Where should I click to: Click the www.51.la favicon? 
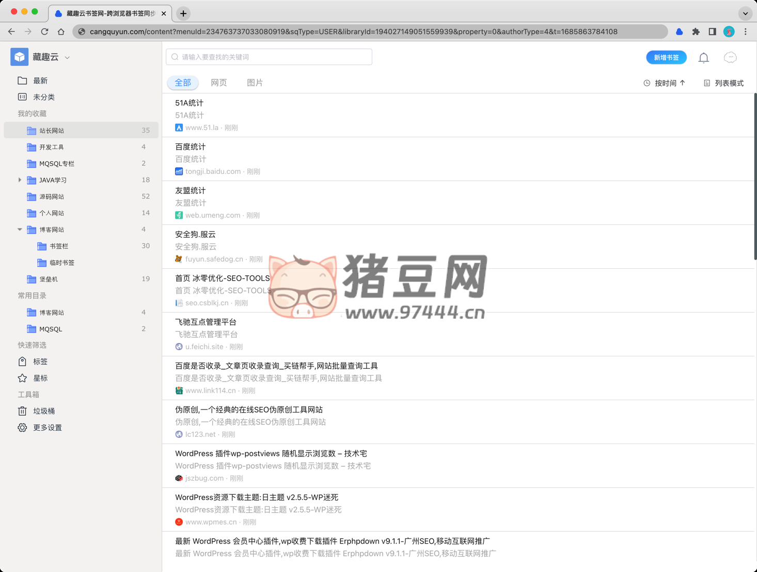179,127
